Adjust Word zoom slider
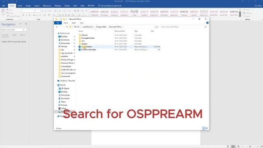This screenshot has height=148, width=263. coord(250,146)
